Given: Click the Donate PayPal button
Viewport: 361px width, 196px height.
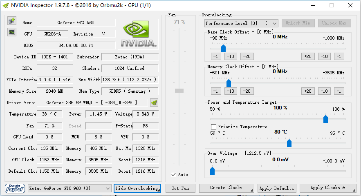Looking at the screenshot, I should pos(15,188).
